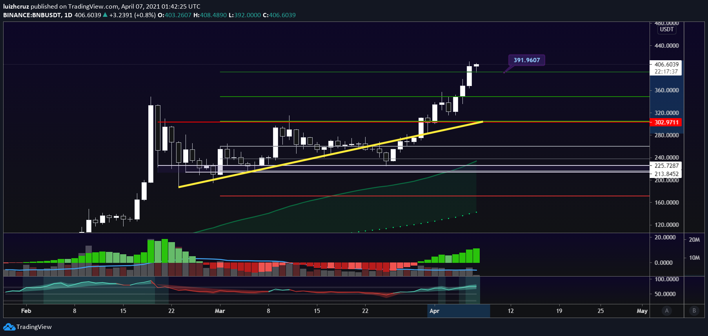Screen dimensions: 708x336
Task: Click the BINANCE:BNBUSDT symbol title
Action: tap(32, 15)
